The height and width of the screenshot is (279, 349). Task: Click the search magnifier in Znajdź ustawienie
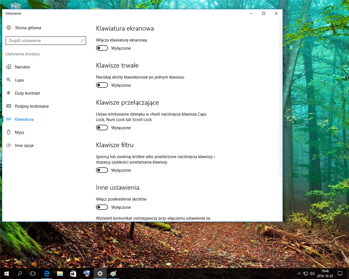[x=82, y=41]
